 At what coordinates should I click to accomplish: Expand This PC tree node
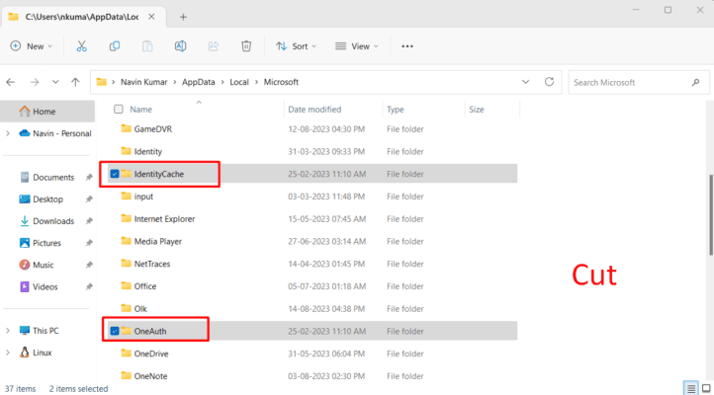click(8, 331)
